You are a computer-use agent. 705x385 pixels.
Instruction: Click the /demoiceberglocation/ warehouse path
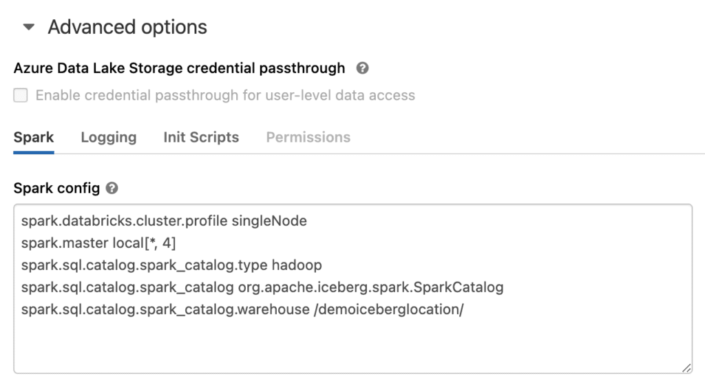coord(389,309)
